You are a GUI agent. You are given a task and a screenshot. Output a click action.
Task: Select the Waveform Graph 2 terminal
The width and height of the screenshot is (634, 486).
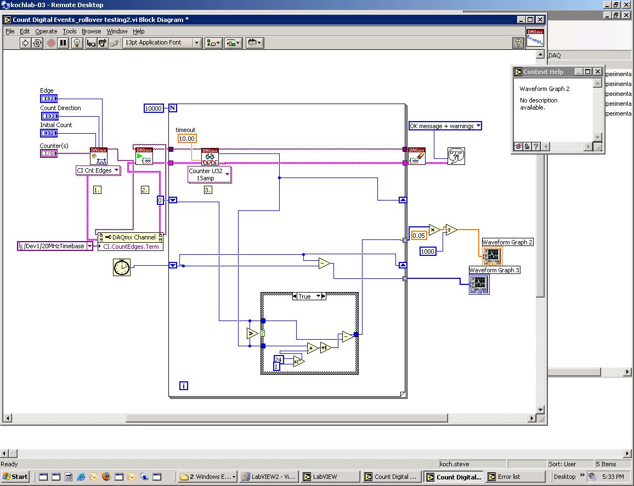492,255
